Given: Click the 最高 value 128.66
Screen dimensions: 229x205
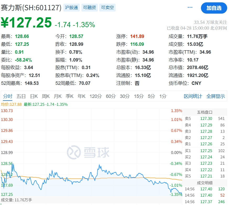Looking at the screenshot, I should click(22, 36).
